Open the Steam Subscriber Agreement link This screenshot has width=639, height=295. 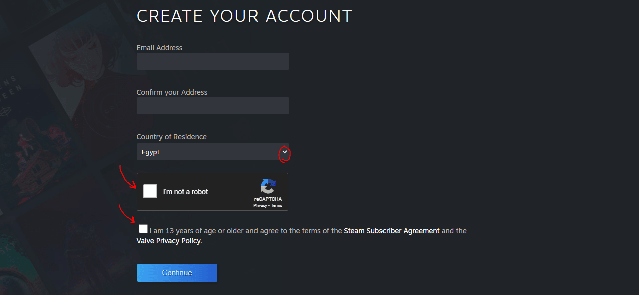tap(392, 231)
